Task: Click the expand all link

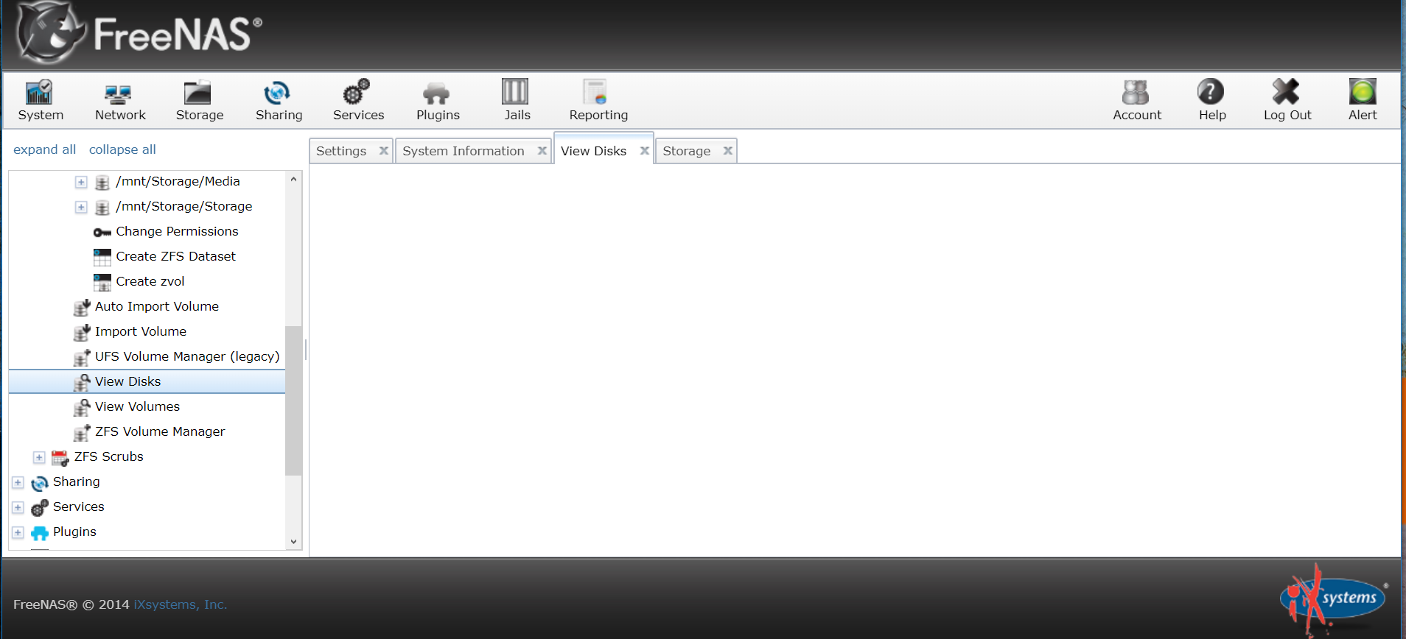Action: (x=44, y=149)
